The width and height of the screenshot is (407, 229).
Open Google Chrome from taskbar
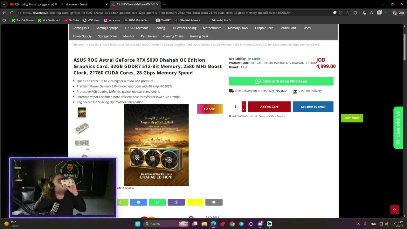[232, 224]
